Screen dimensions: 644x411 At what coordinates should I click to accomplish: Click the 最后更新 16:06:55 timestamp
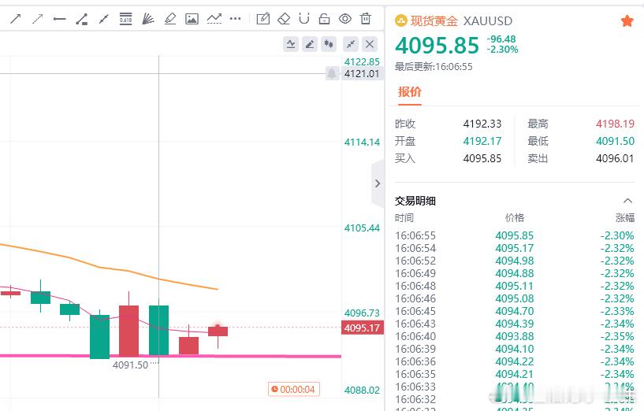point(434,66)
